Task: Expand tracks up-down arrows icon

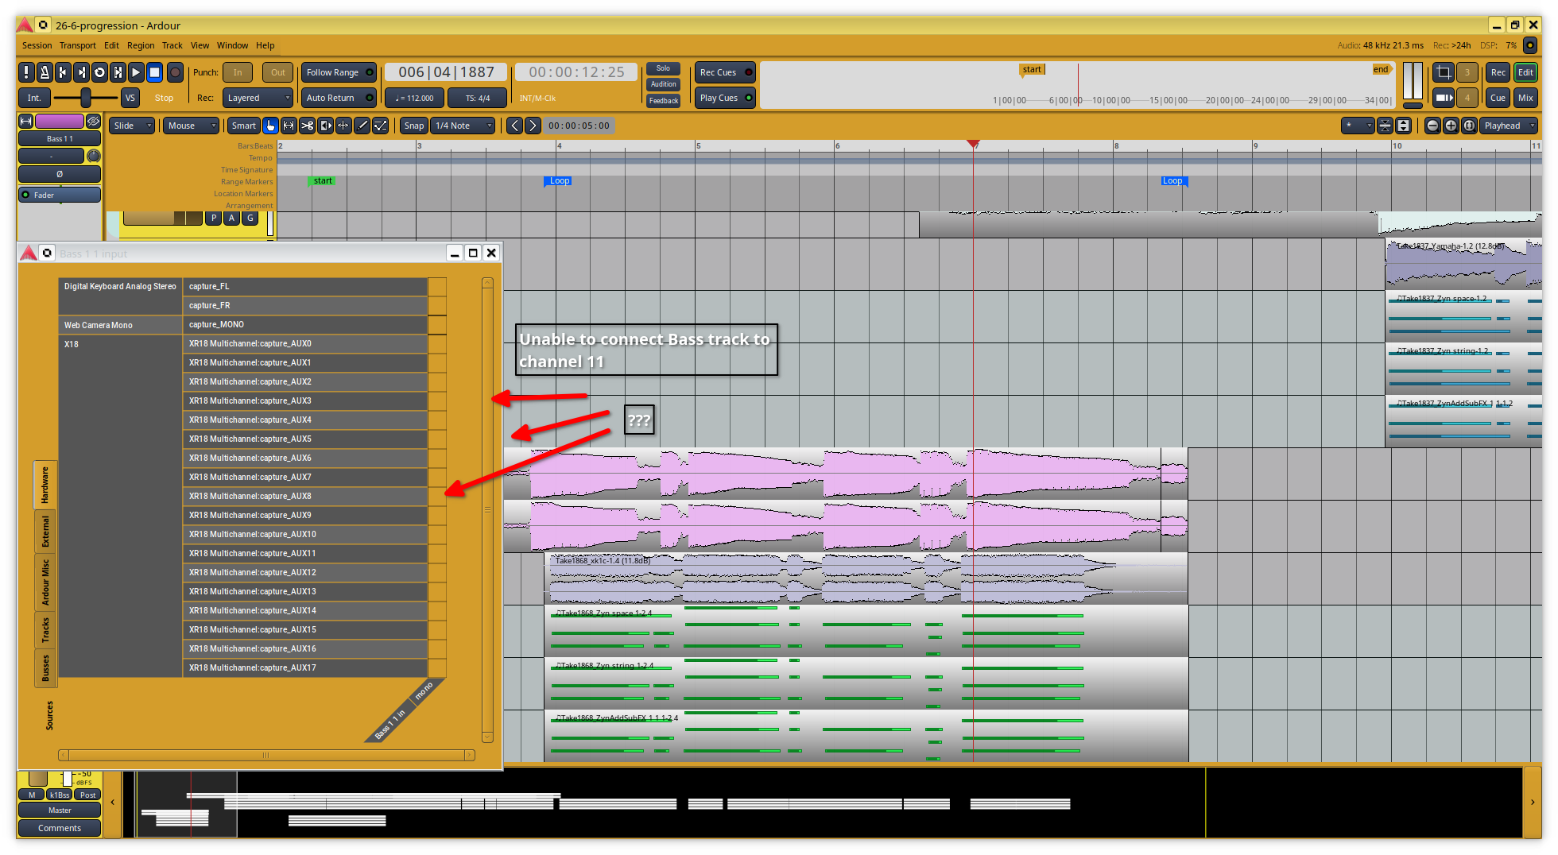Action: point(1404,126)
